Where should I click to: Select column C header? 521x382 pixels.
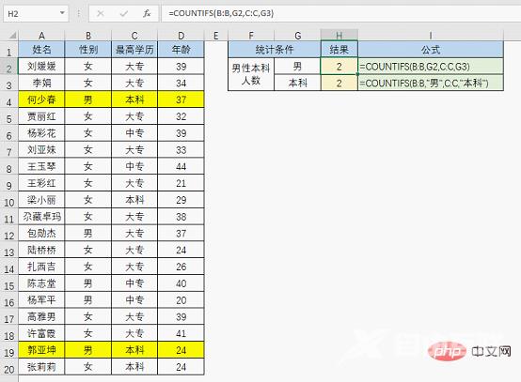click(x=134, y=36)
